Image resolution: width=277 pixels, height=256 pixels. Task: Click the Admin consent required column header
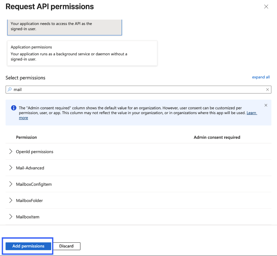217,137
